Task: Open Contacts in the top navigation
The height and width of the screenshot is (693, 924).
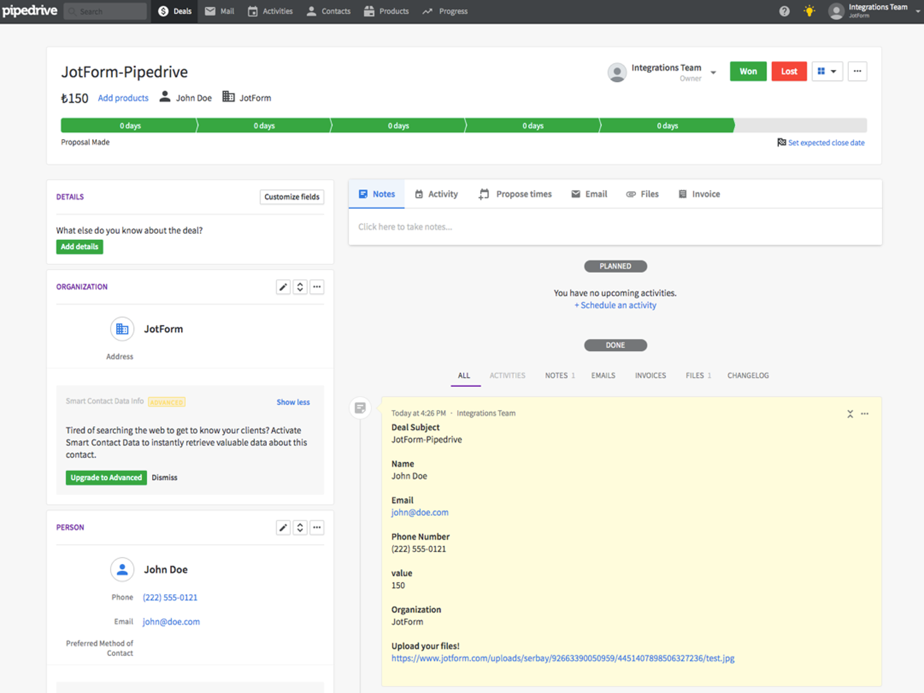Action: click(x=328, y=11)
